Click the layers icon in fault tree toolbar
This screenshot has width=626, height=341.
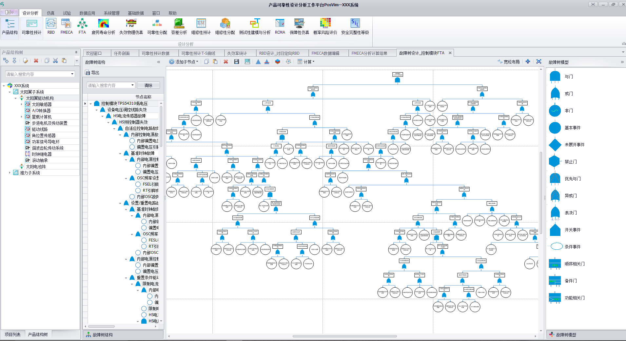pyautogui.click(x=278, y=62)
